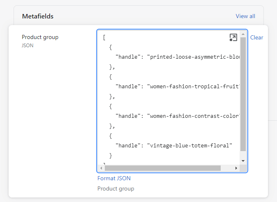Click the horizontal scrollbar left arrow

(102, 168)
